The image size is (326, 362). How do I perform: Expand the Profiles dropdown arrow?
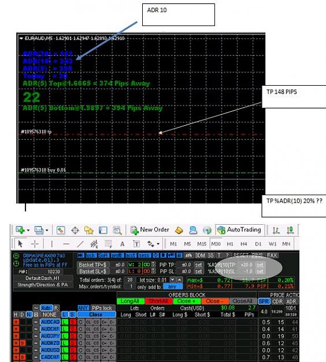47,230
